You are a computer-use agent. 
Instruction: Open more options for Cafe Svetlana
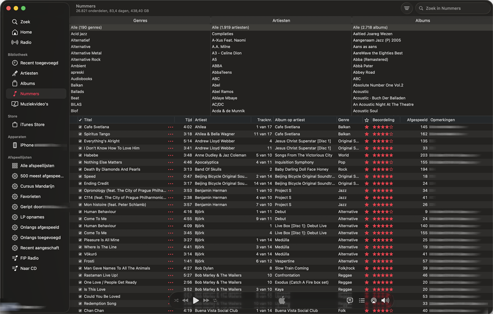(x=171, y=127)
